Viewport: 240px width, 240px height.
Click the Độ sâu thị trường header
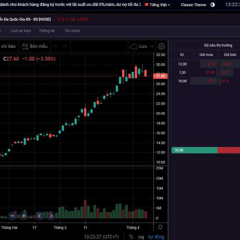coord(218,45)
